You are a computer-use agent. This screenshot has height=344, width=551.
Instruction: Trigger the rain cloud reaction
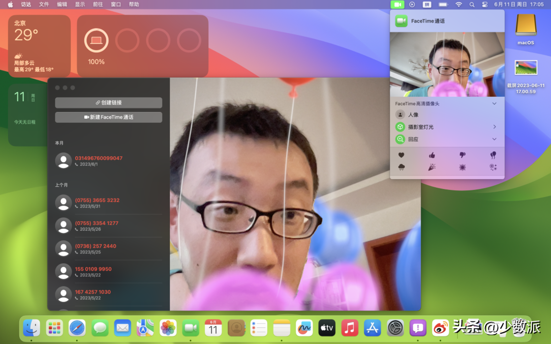[401, 167]
